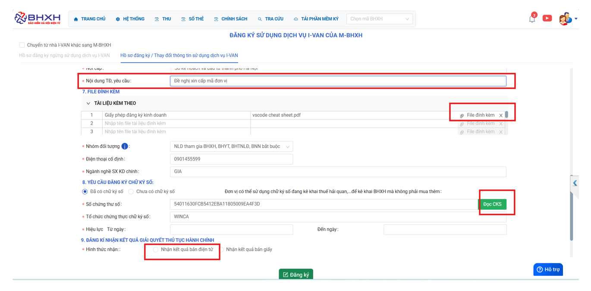Select the Chưa có chữ ký số radio

pyautogui.click(x=131, y=191)
